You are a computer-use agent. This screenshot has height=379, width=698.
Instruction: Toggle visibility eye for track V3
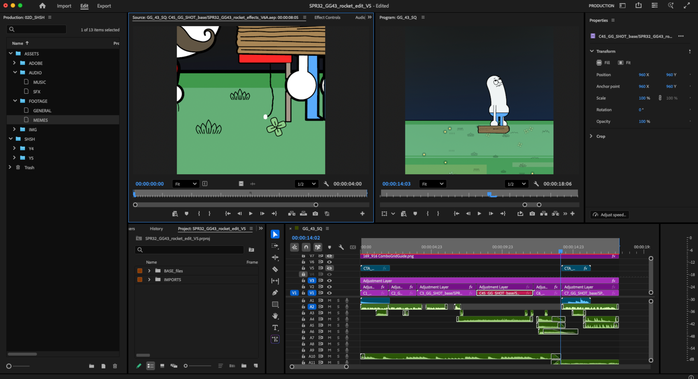(x=329, y=281)
